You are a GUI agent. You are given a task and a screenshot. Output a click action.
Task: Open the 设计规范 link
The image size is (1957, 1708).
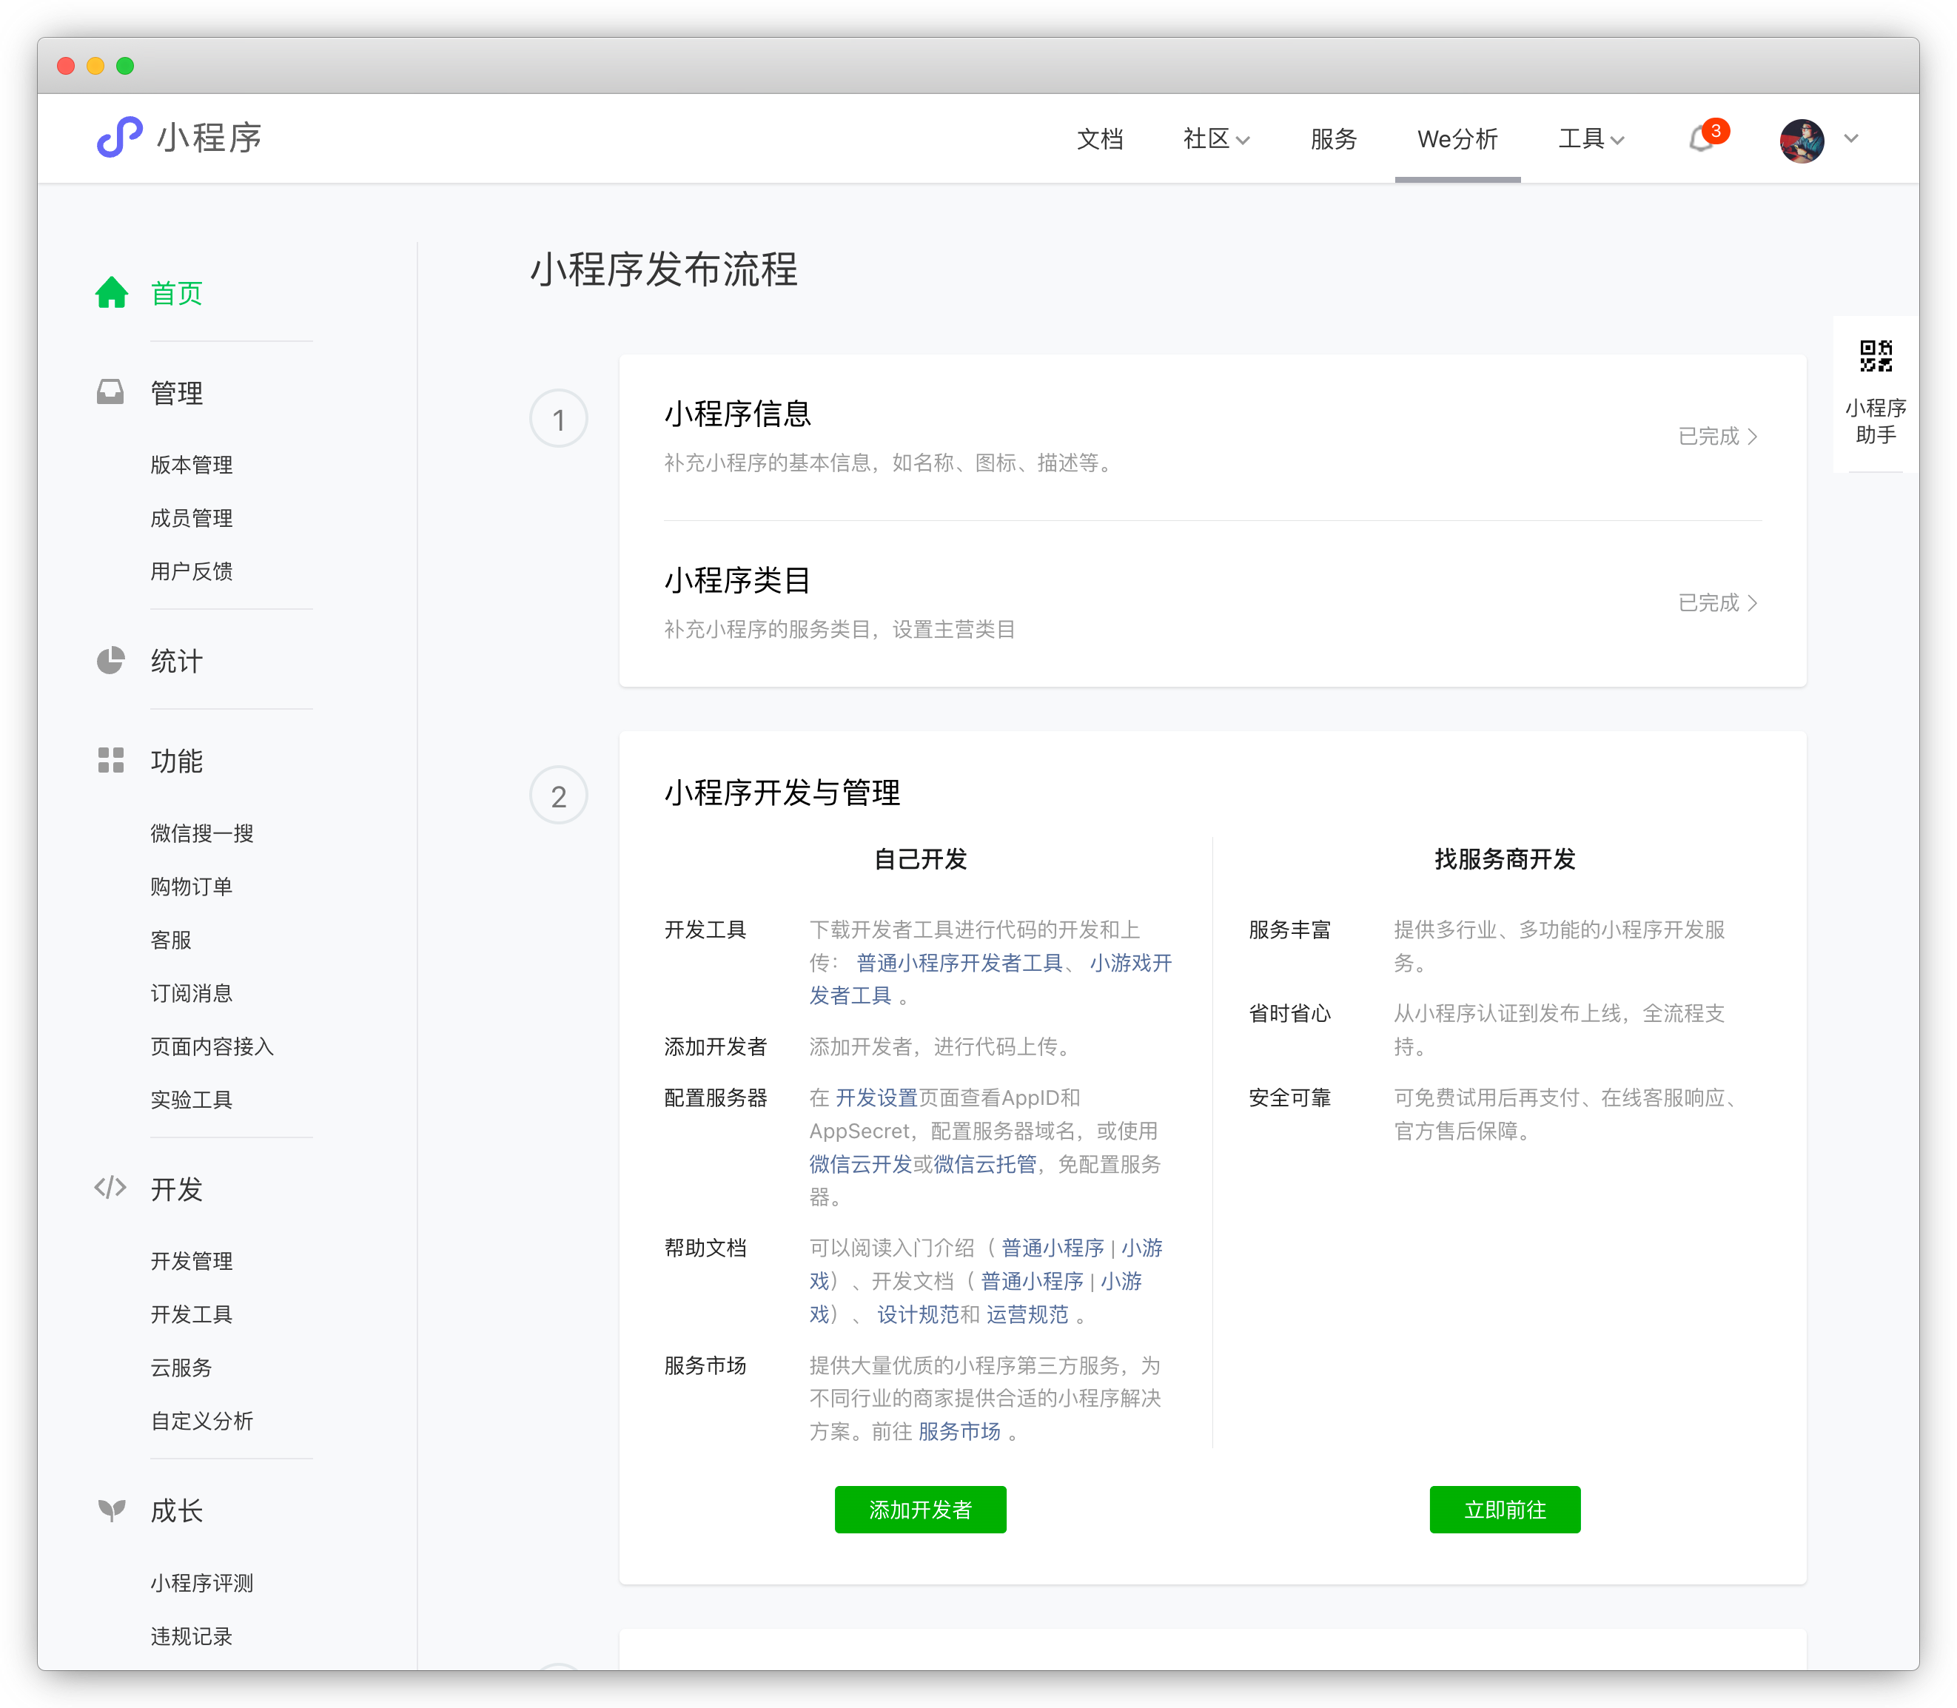918,1315
